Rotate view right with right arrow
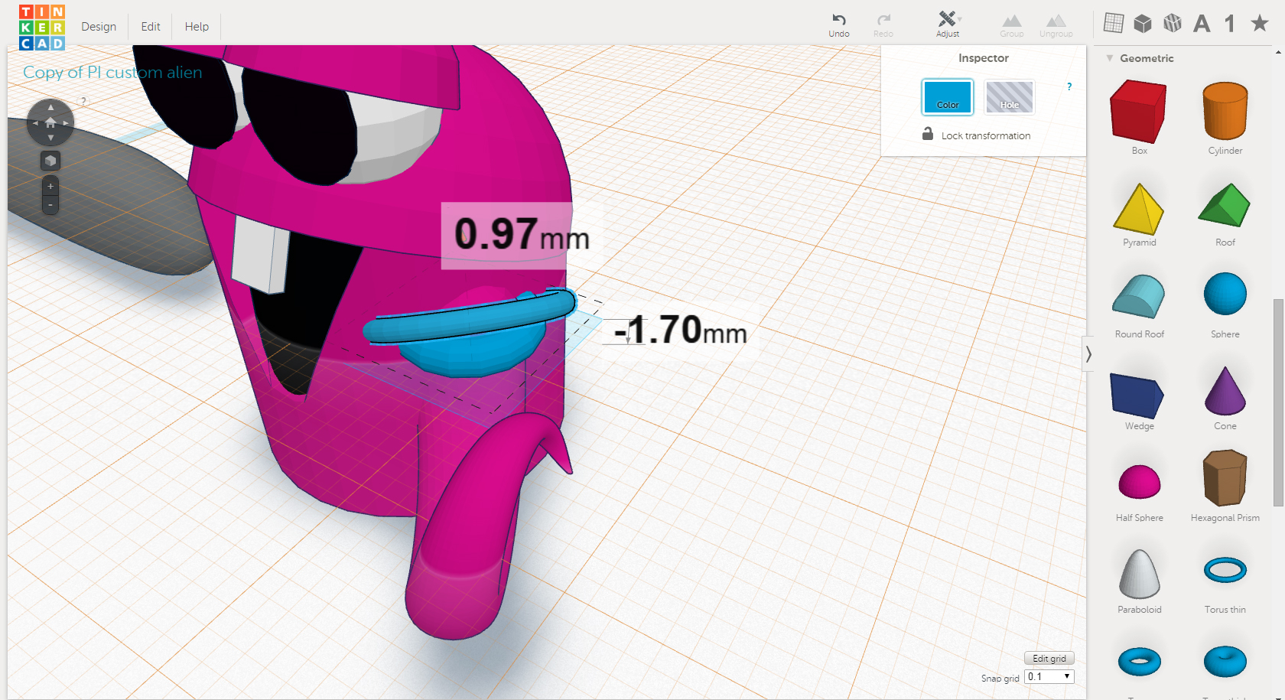 click(67, 122)
